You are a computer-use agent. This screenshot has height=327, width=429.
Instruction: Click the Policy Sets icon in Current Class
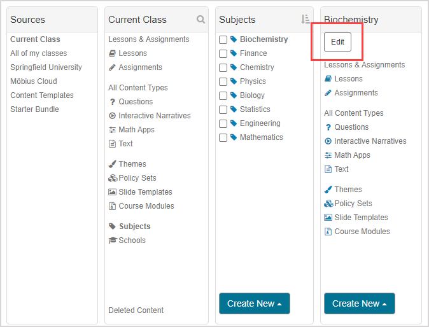pos(113,178)
